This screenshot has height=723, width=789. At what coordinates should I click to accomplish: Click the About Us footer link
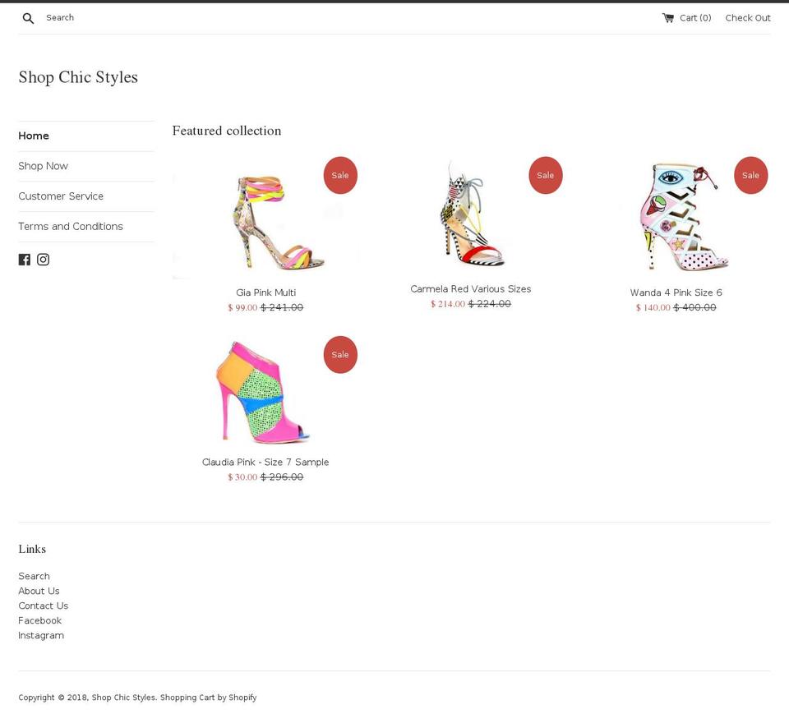coord(39,590)
